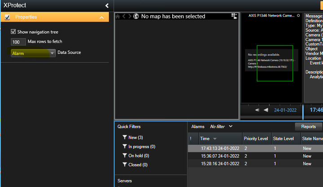The image size is (323, 187).
Task: Open the Reports button
Action: coord(308,127)
